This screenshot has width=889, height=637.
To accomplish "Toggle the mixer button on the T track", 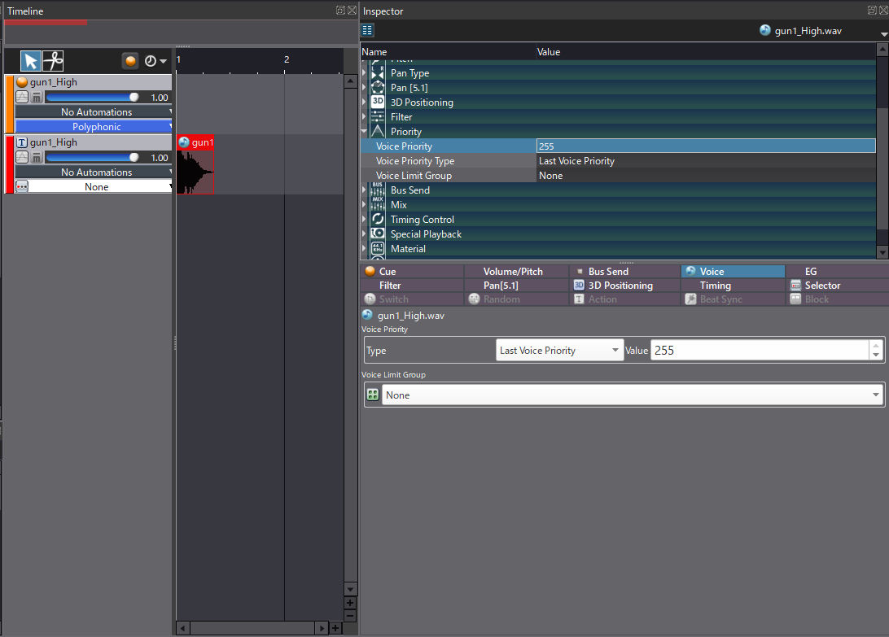I will [x=37, y=157].
